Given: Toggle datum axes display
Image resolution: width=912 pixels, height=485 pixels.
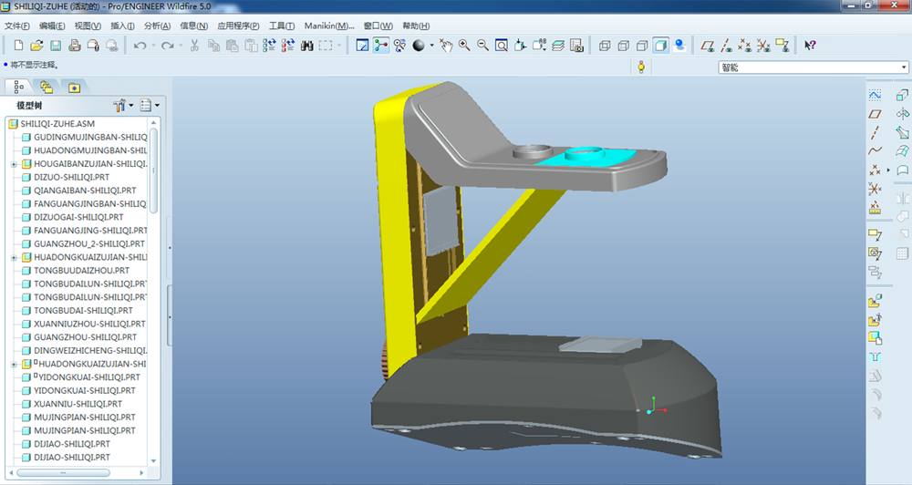Looking at the screenshot, I should pos(727,45).
